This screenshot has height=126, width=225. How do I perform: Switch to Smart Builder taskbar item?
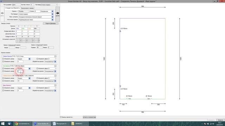coord(42,124)
